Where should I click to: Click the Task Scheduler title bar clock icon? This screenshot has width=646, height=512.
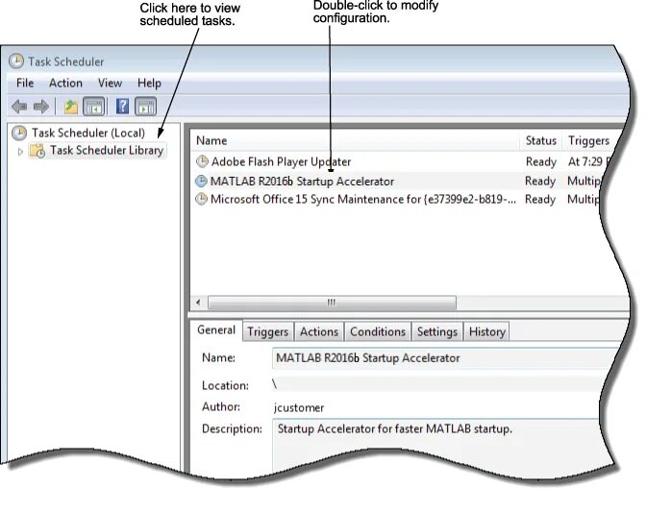coord(16,61)
